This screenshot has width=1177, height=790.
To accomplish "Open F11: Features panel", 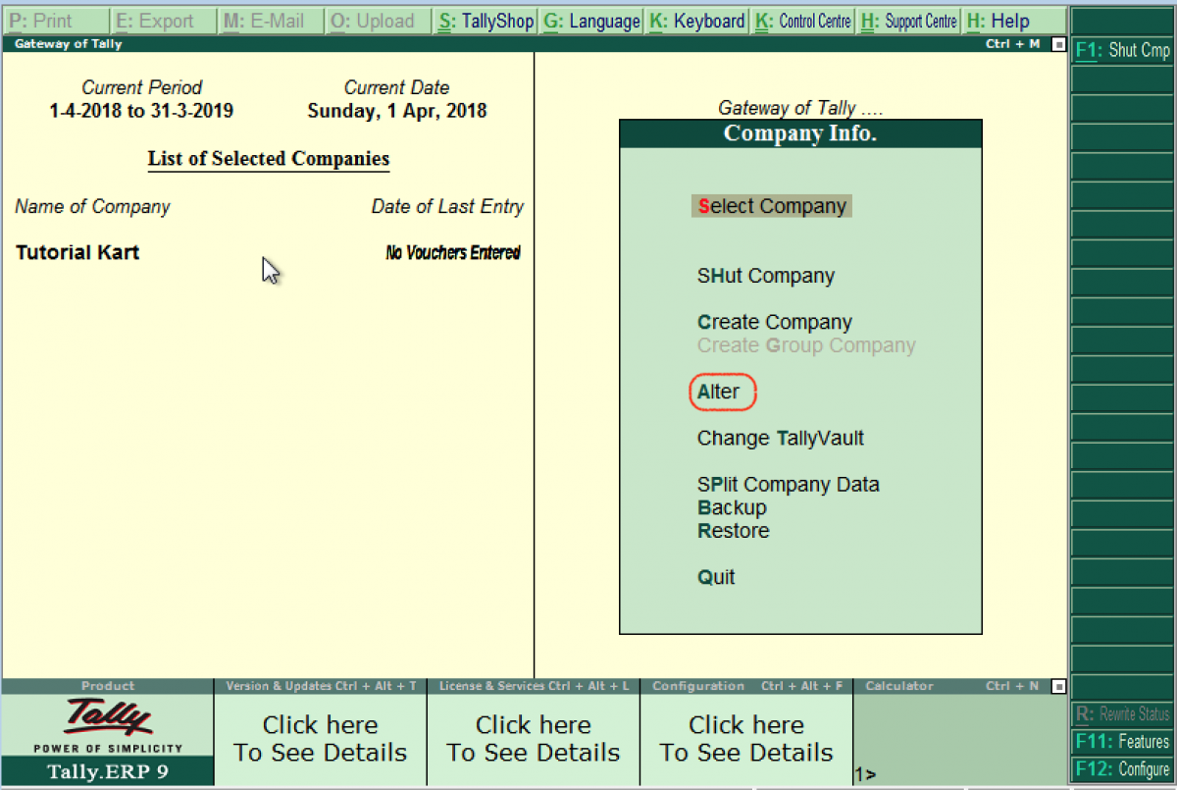I will tap(1121, 742).
